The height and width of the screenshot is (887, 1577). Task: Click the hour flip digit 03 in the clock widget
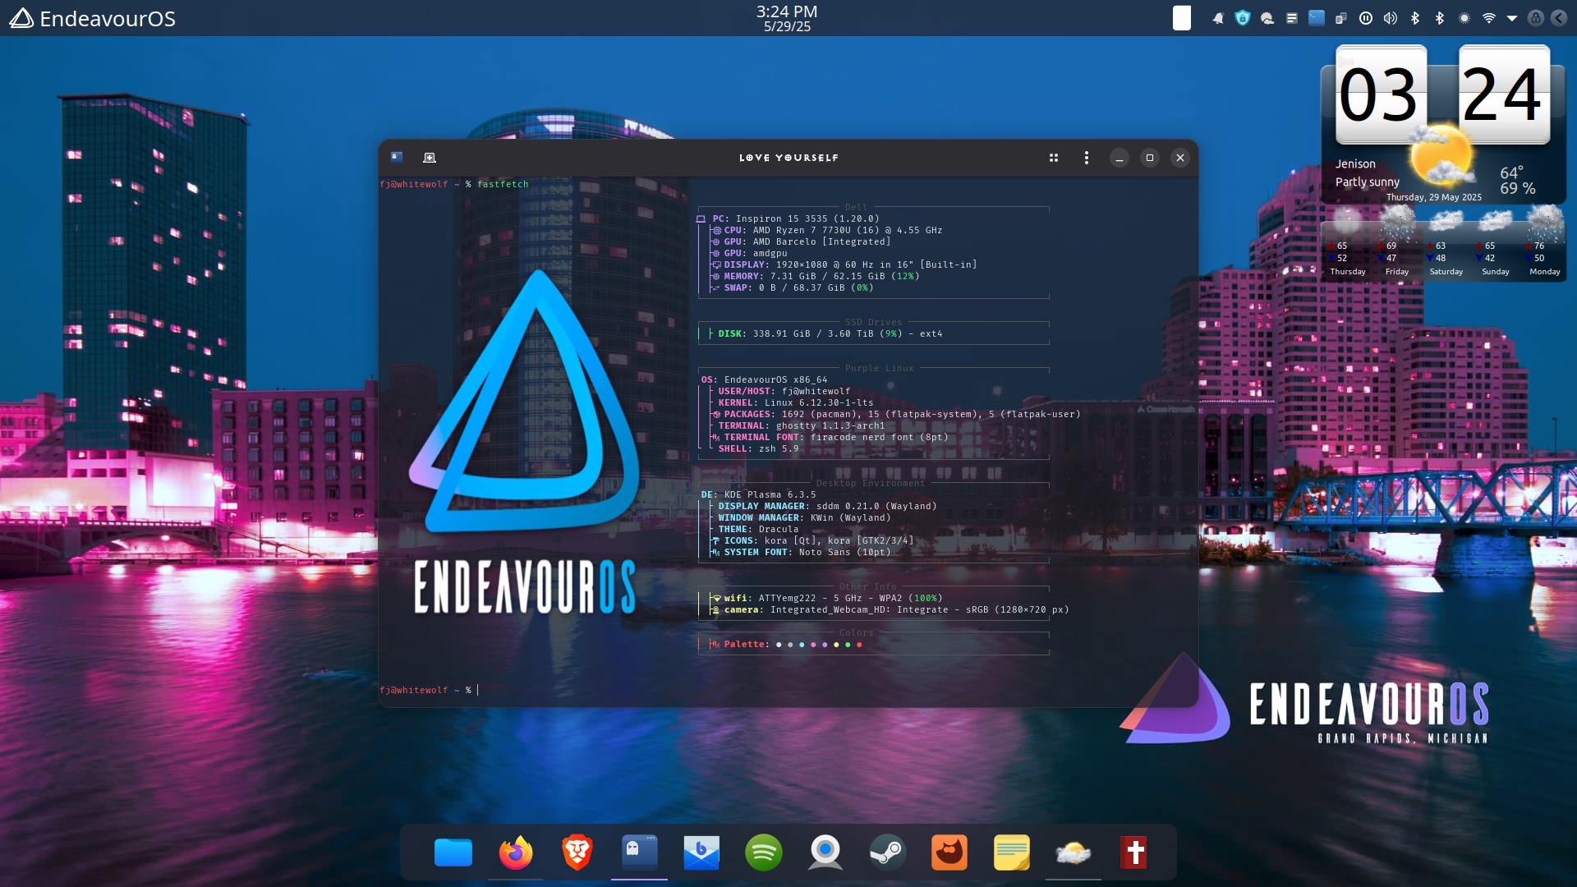1380,95
